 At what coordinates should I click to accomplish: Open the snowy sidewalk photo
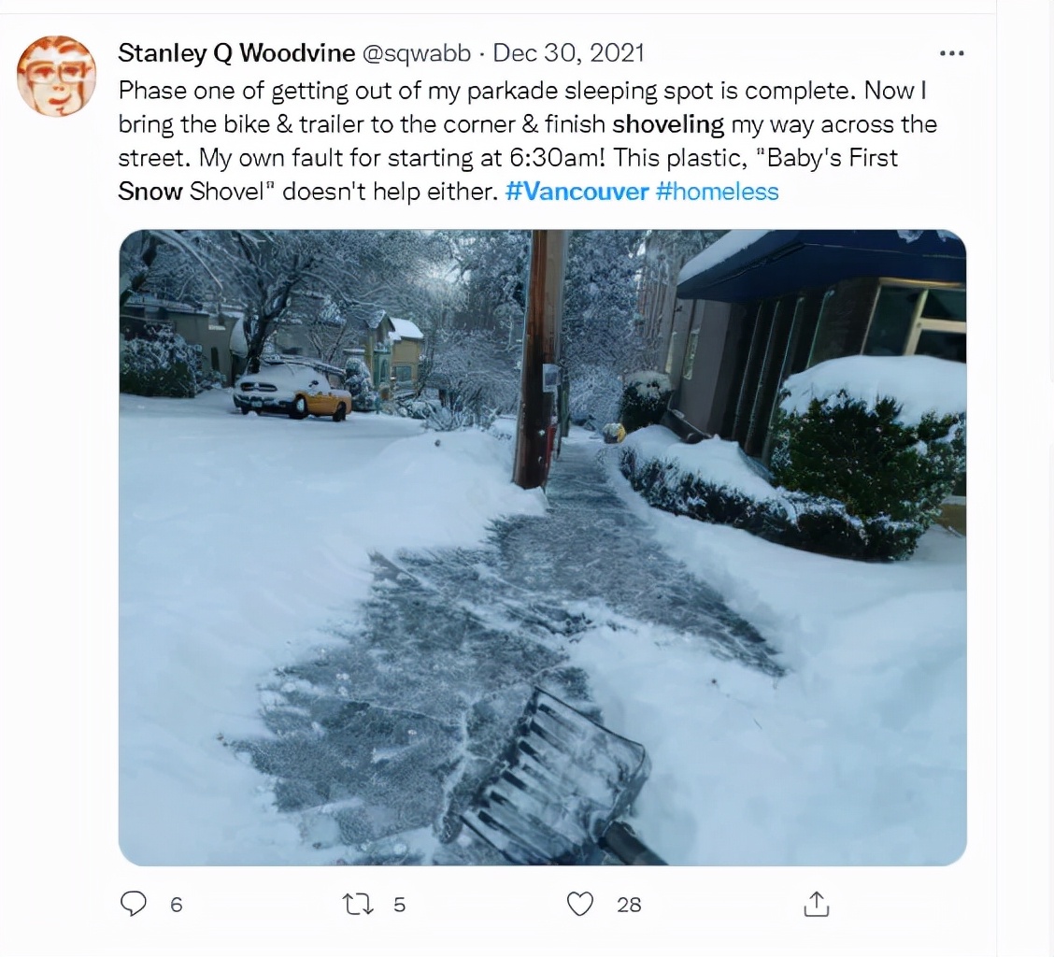(543, 548)
